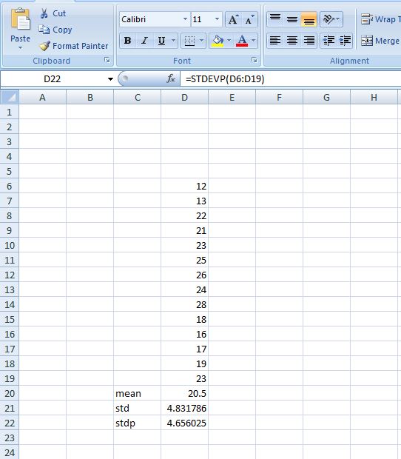This screenshot has height=459, width=401.
Task: Click cell containing 26
Action: pyautogui.click(x=184, y=275)
